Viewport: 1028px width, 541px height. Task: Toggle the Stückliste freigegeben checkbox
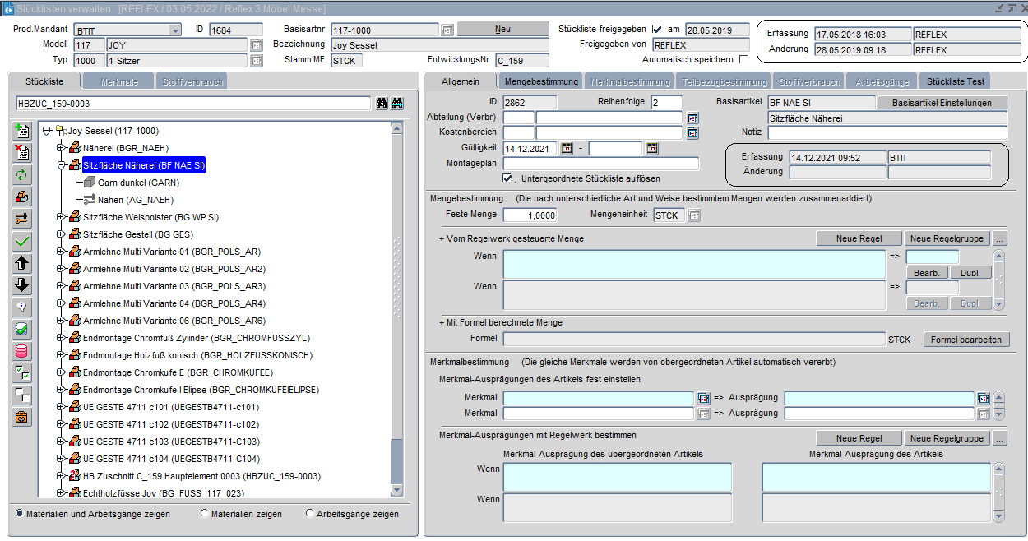656,30
